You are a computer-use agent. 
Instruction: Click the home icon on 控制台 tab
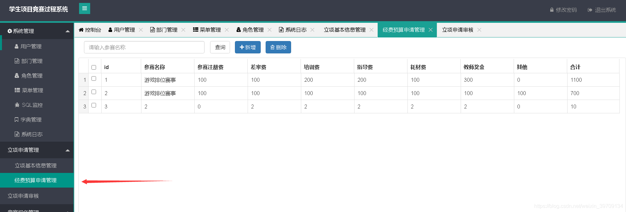coord(81,30)
